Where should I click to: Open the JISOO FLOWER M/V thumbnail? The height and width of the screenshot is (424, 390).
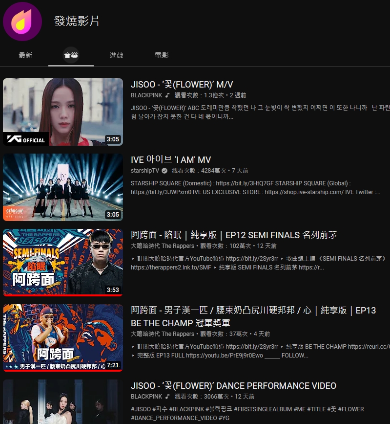pos(63,112)
